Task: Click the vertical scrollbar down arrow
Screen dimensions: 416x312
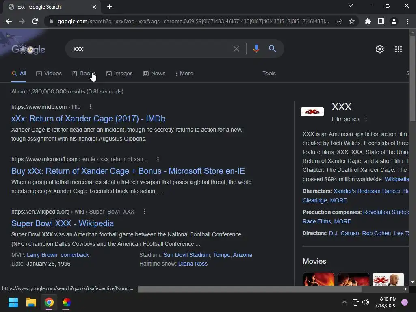Action: (x=412, y=282)
